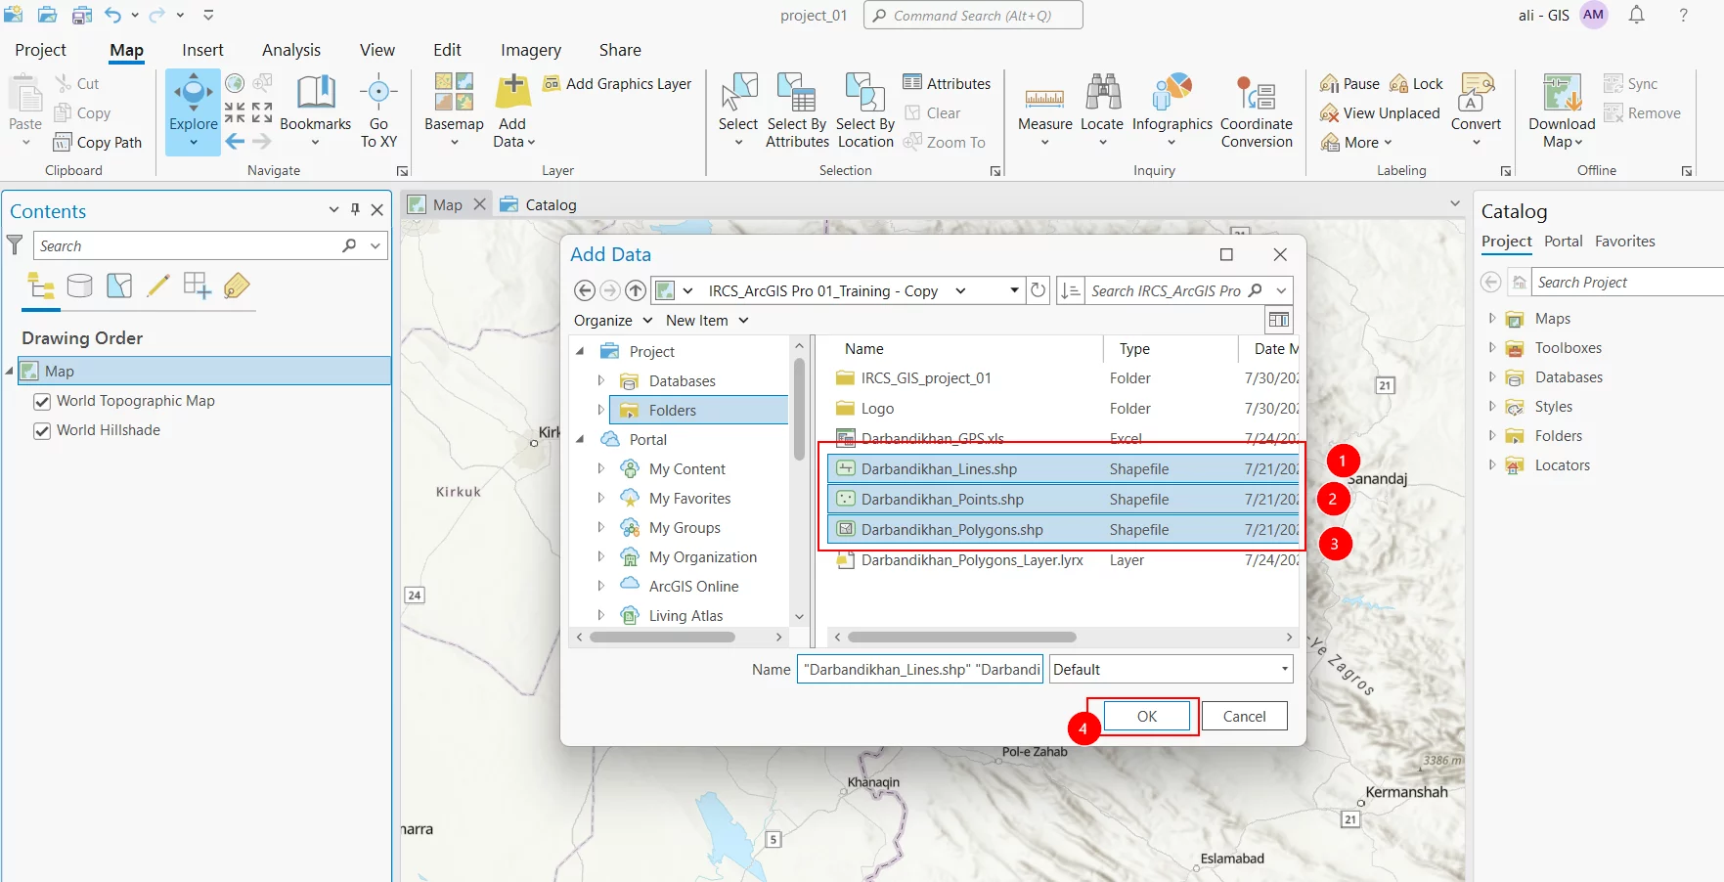The height and width of the screenshot is (882, 1724).
Task: Switch to the Imagery tab
Action: click(531, 50)
